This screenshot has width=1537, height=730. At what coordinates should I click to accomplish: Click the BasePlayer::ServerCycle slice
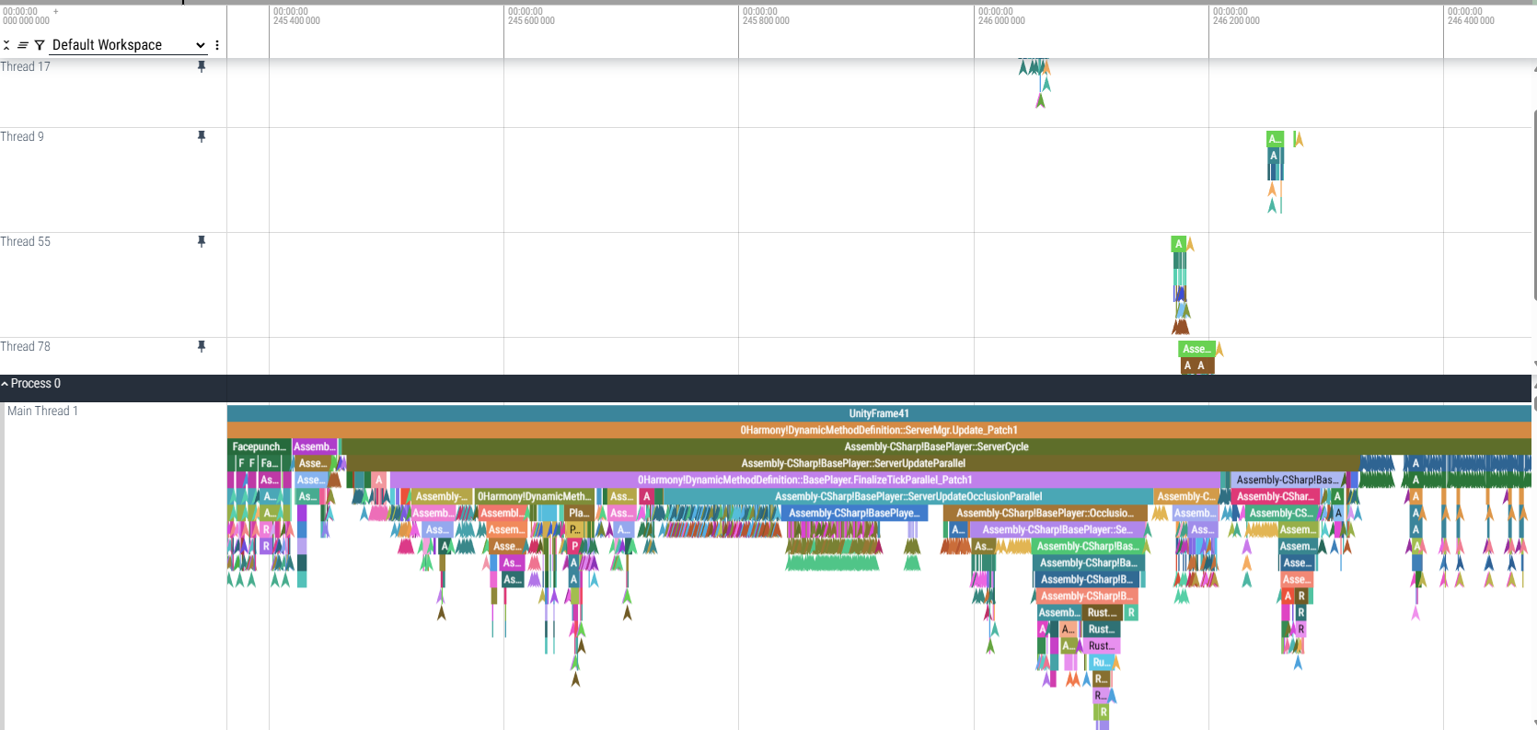coord(936,446)
